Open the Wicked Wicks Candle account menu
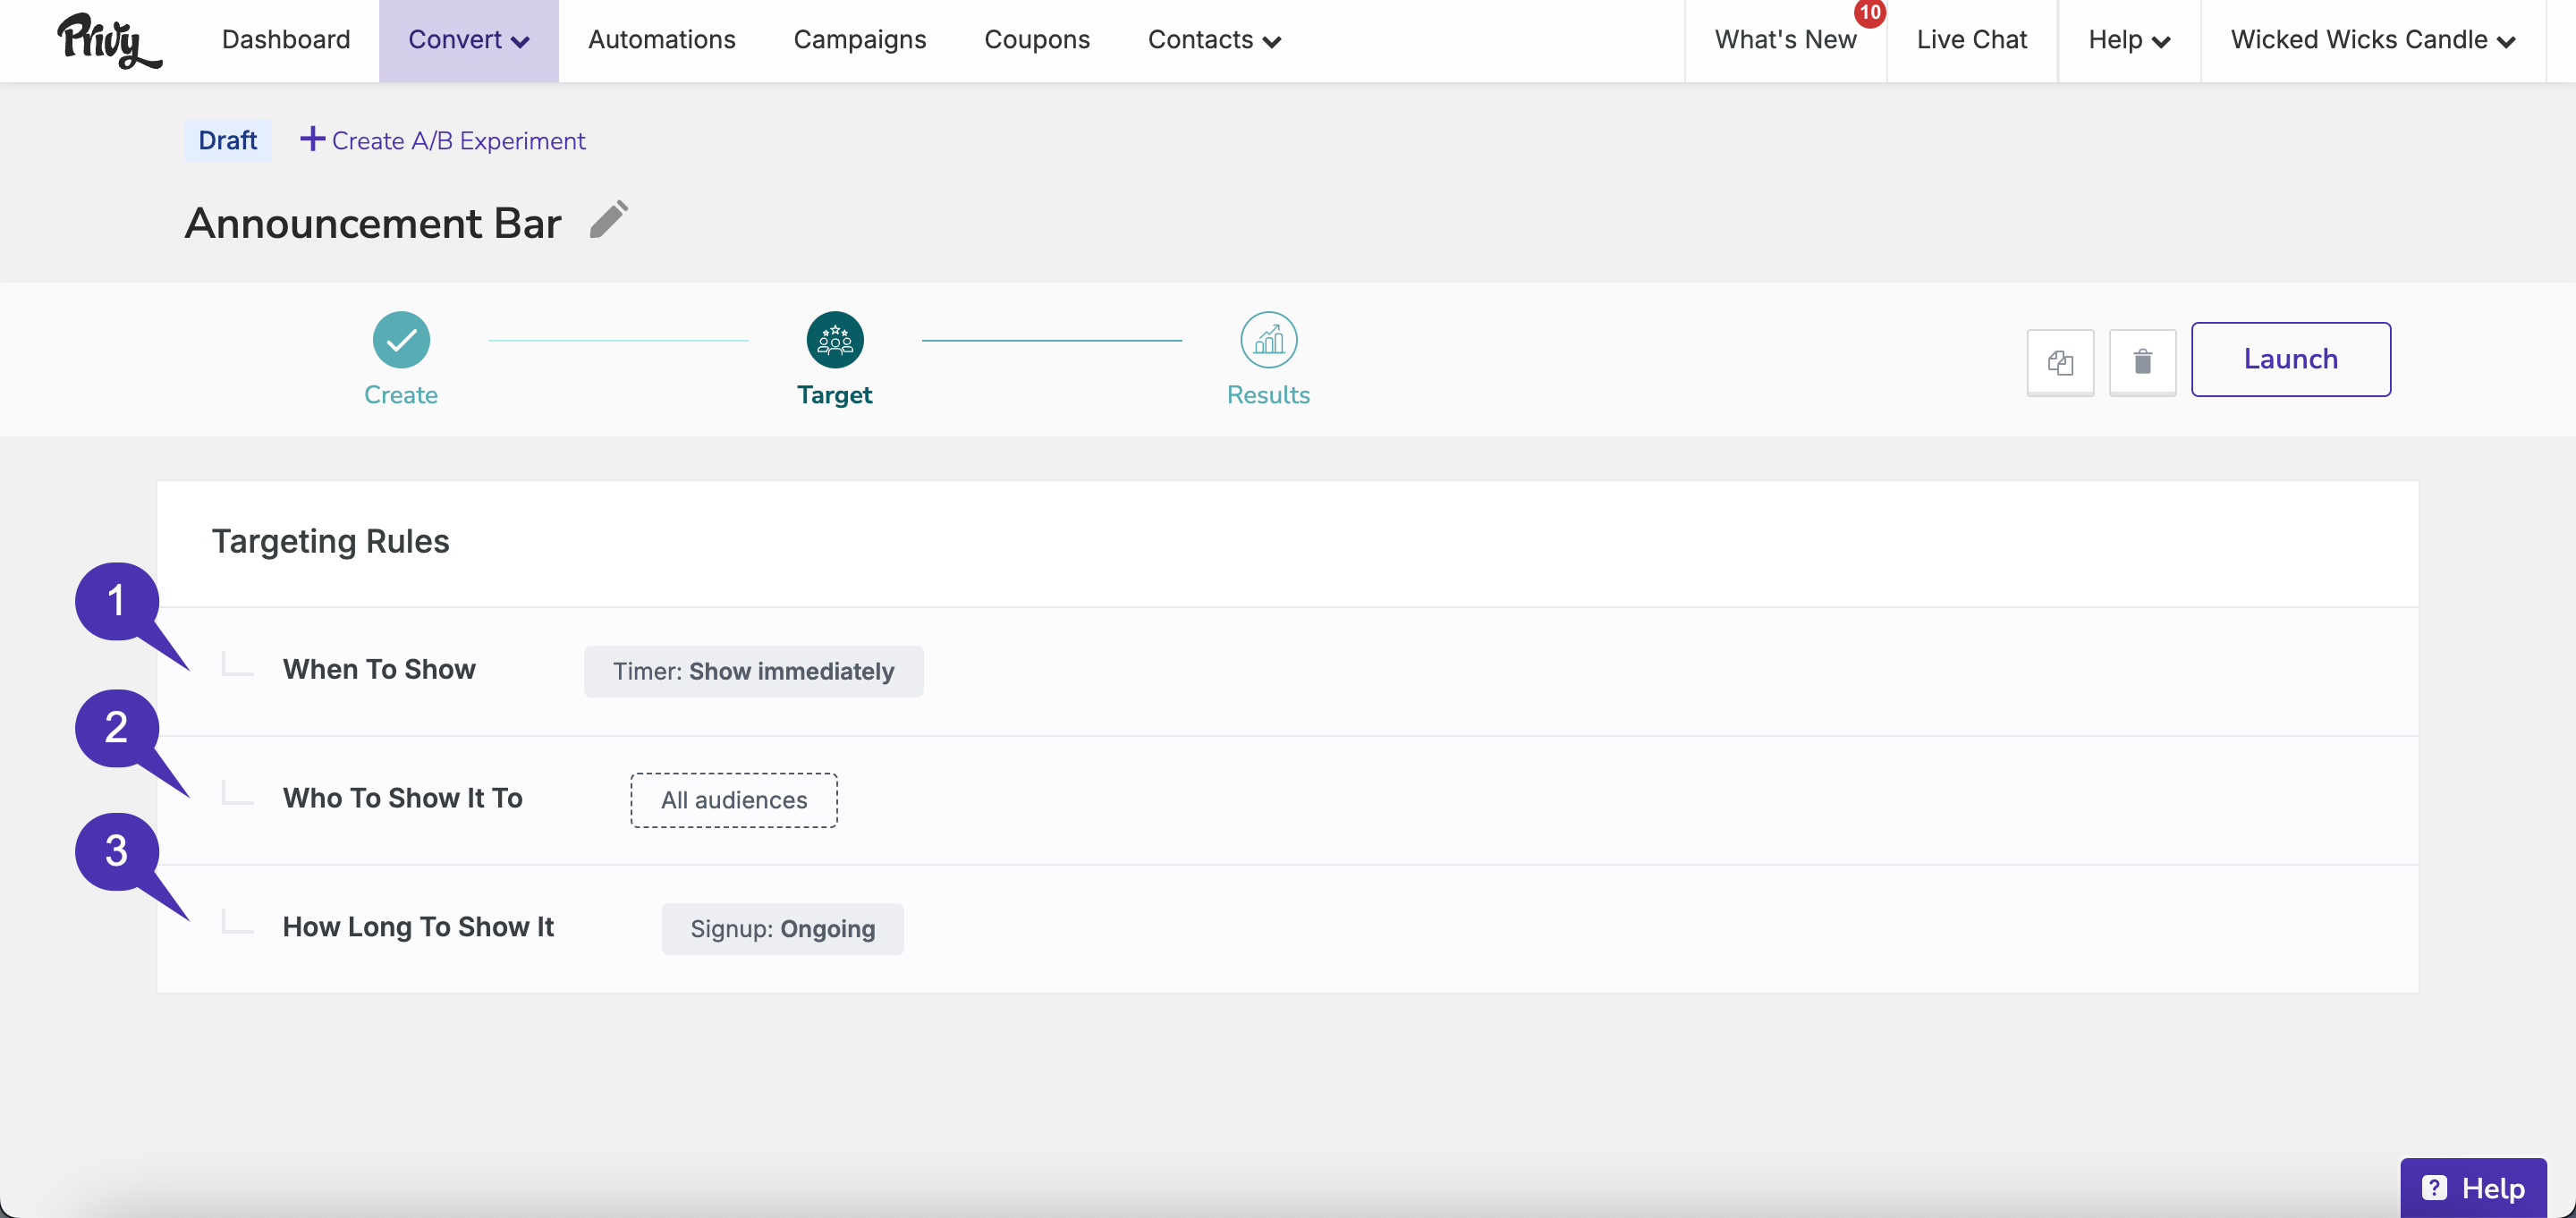This screenshot has height=1218, width=2576. tap(2372, 40)
